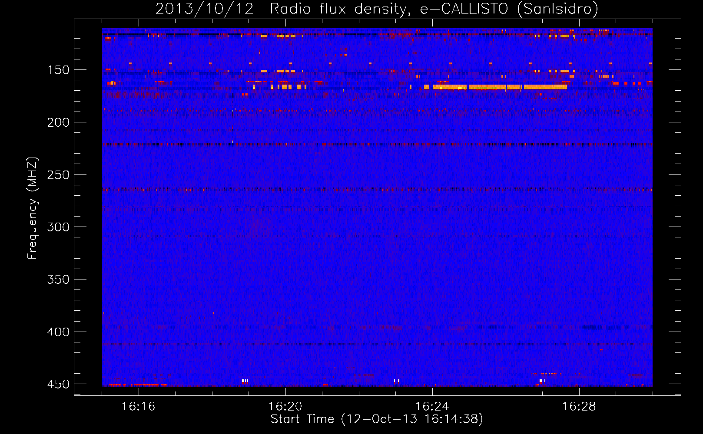Image resolution: width=703 pixels, height=434 pixels.
Task: Click the 'Start Time (12-Oct-13 16:14:38)' axis label
Action: coord(377,419)
